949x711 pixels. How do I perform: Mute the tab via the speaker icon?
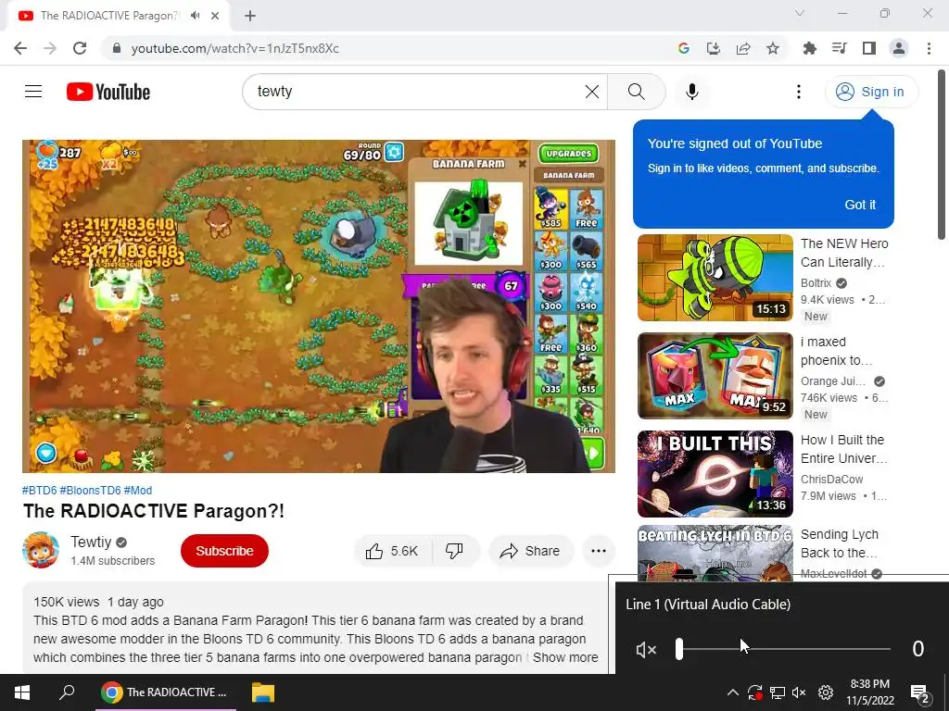click(195, 16)
